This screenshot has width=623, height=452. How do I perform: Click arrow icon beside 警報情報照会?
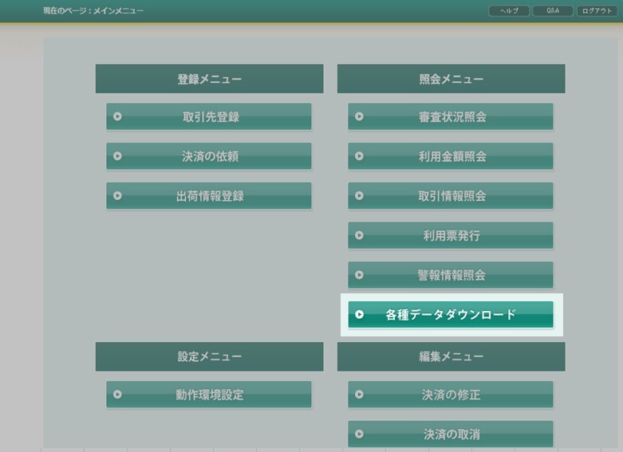pos(359,275)
